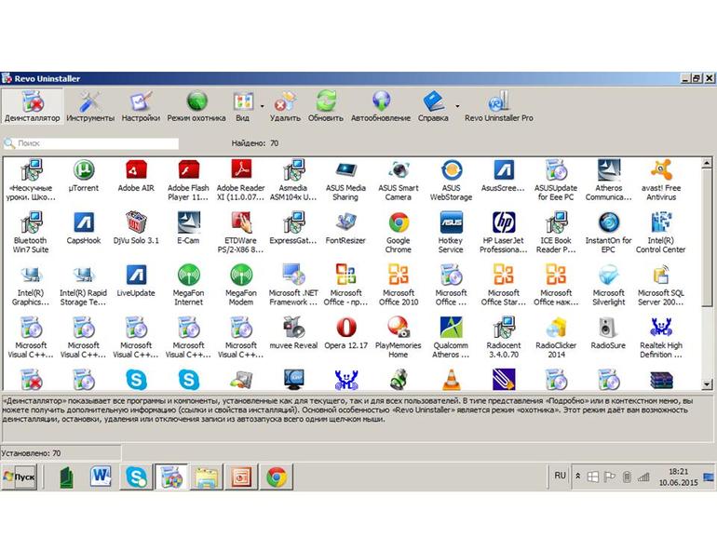The image size is (717, 538).
Task: Switch to Skype on the taskbar
Action: click(x=136, y=477)
